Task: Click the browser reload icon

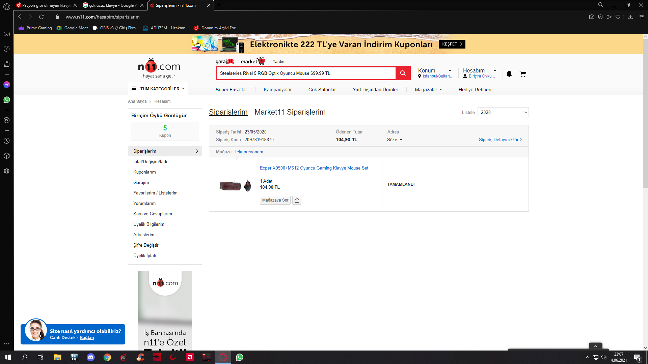Action: (41, 17)
